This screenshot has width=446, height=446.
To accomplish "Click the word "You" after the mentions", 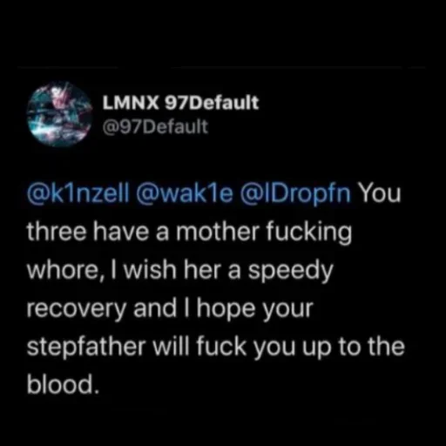I will coord(381,193).
